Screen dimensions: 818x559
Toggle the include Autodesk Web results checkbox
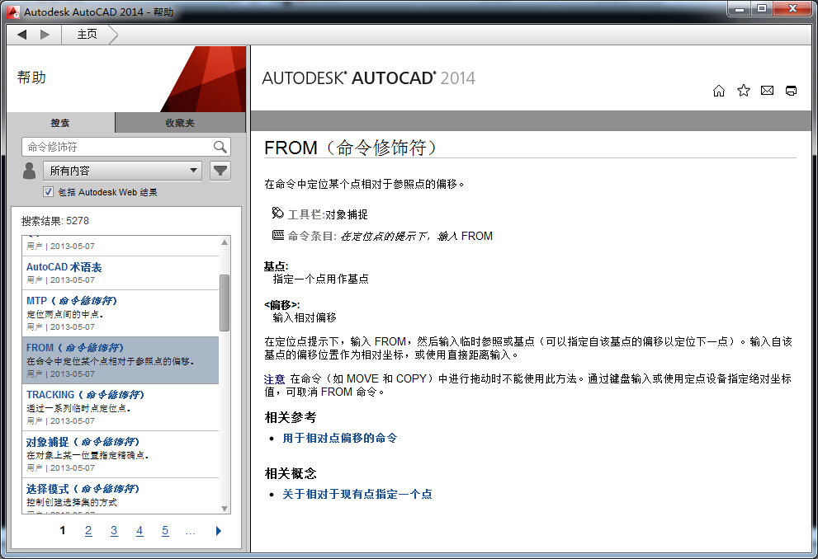pyautogui.click(x=49, y=192)
